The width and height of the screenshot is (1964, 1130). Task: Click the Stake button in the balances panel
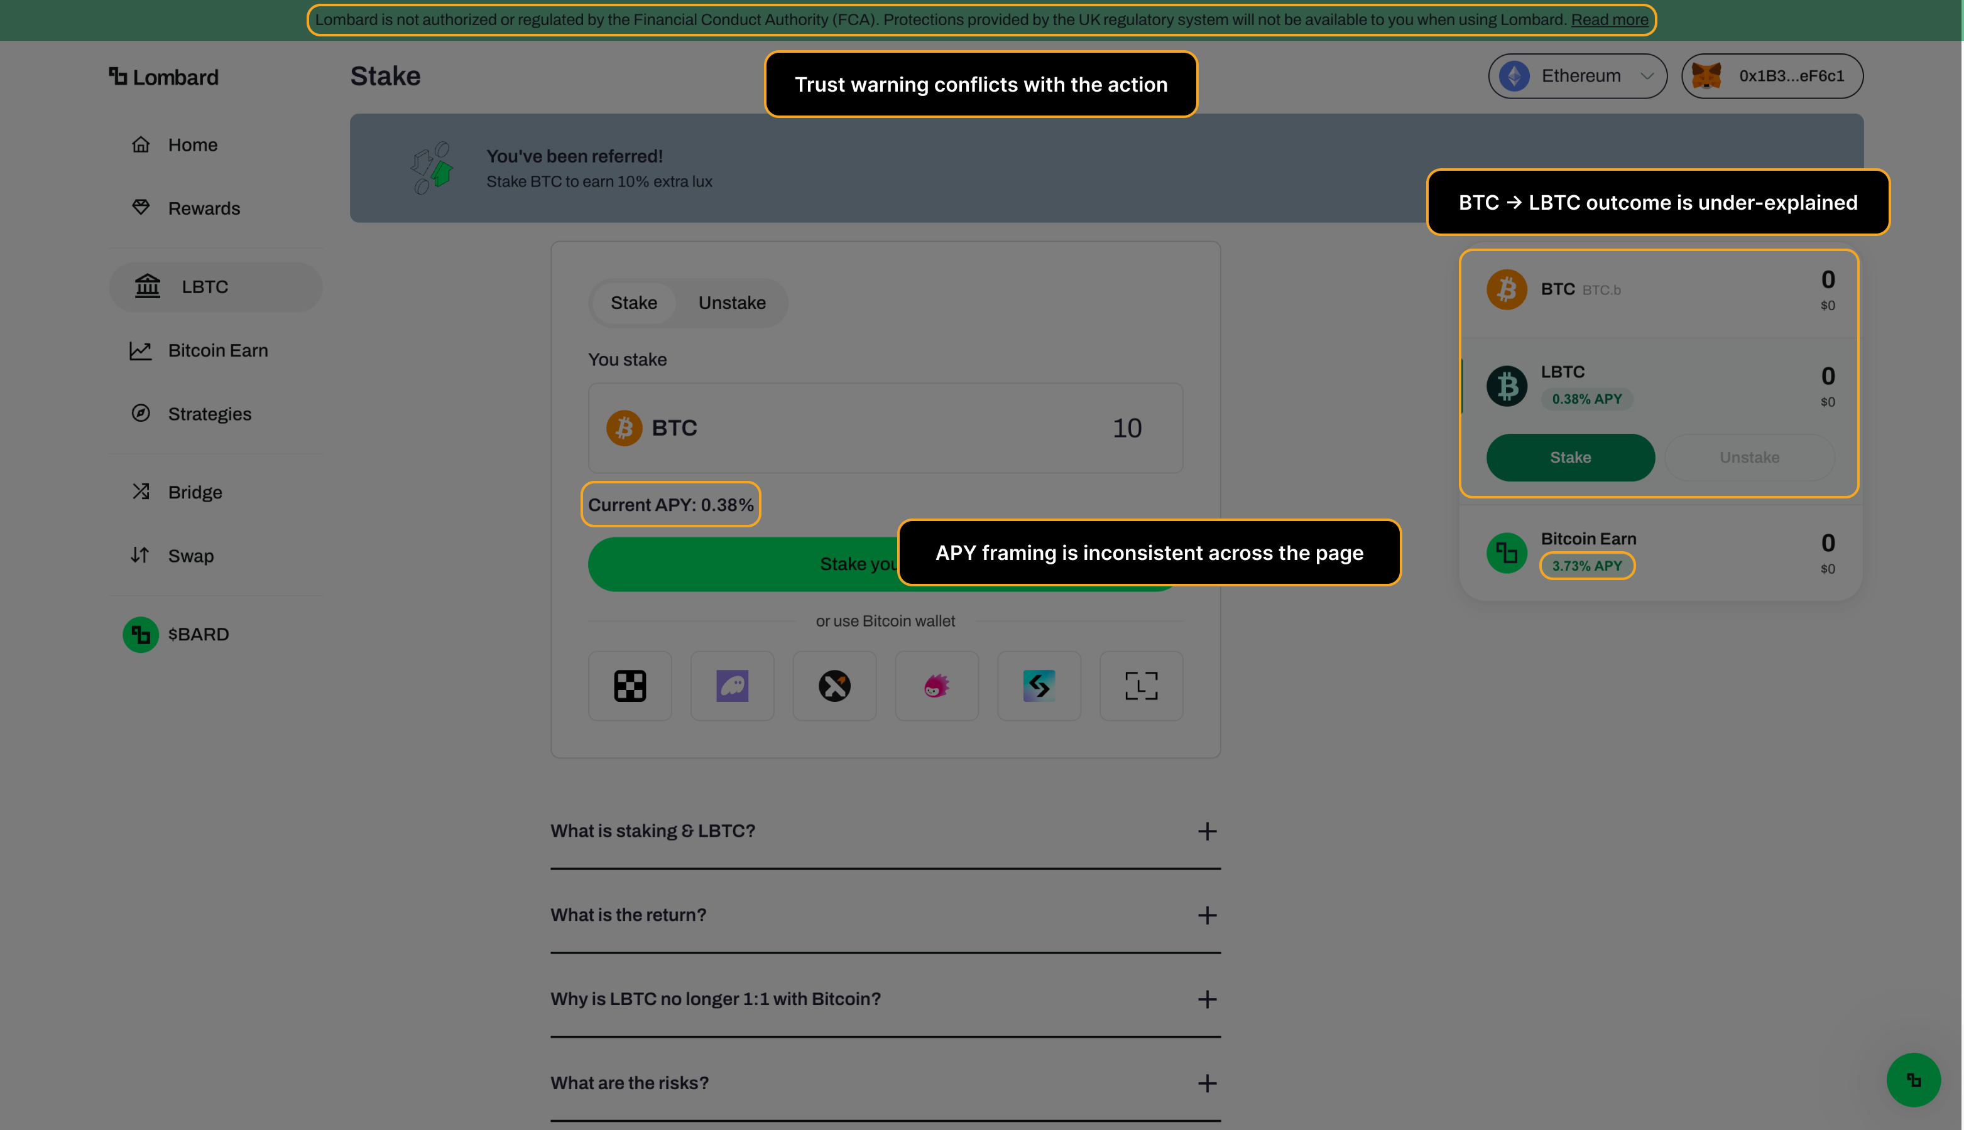pos(1570,458)
